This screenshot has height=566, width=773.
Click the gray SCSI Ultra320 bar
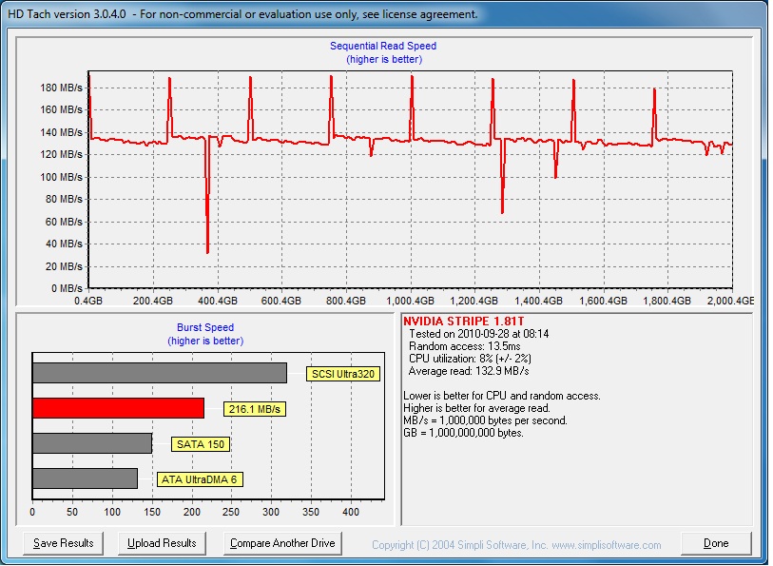(159, 373)
